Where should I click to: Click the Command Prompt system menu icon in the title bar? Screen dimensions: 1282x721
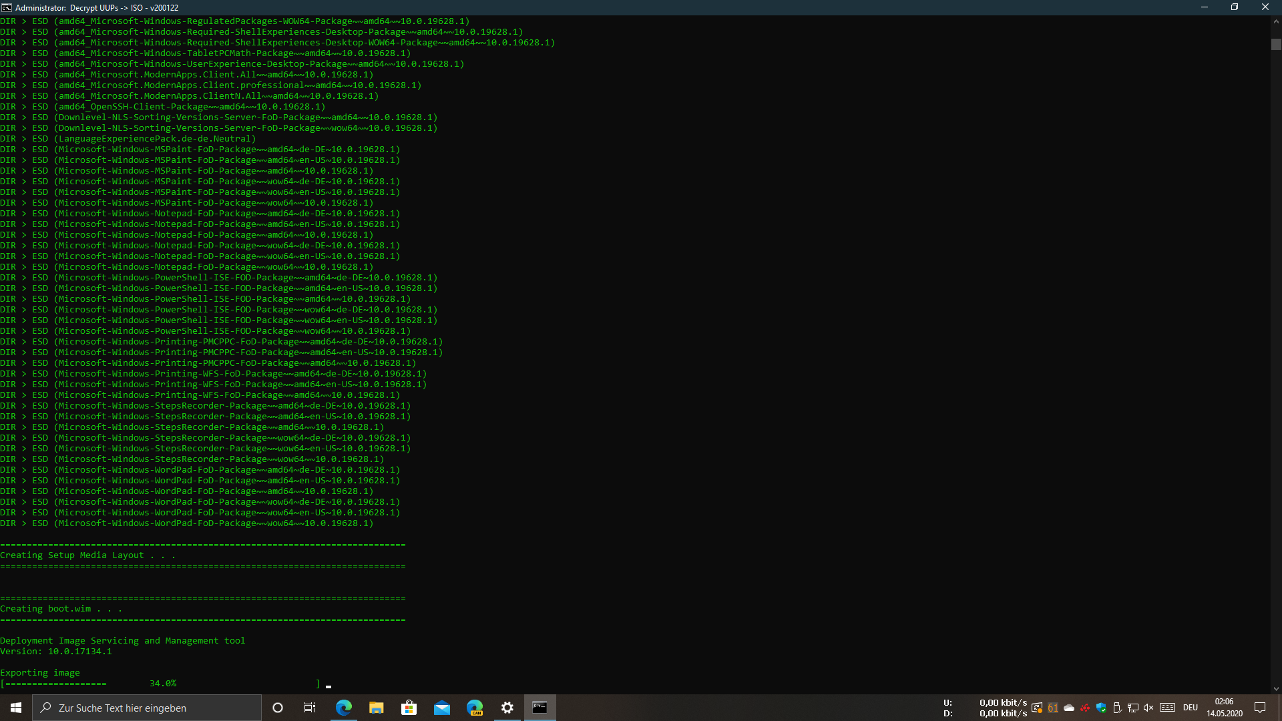(x=7, y=7)
